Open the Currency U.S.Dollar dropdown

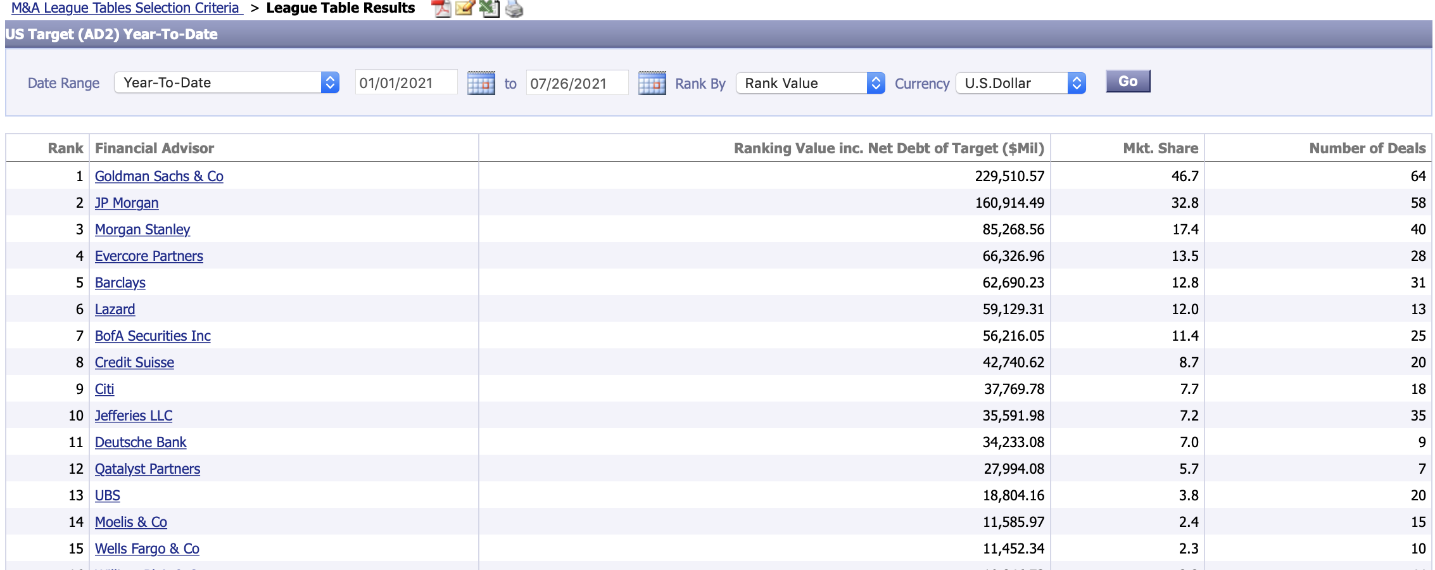(1021, 83)
